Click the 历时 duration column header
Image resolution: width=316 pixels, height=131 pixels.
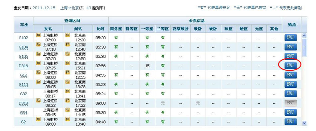(100, 29)
